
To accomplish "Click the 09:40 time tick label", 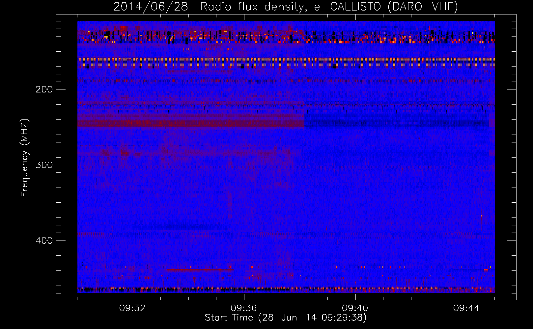I will pyautogui.click(x=355, y=308).
